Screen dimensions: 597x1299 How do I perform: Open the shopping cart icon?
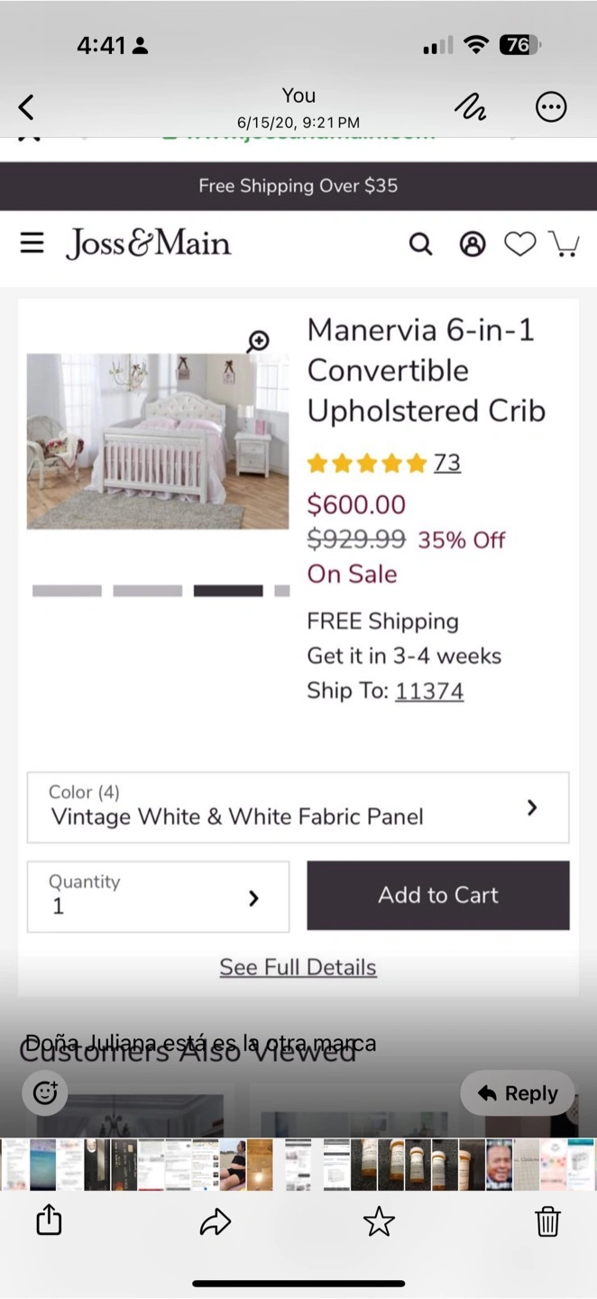(565, 244)
